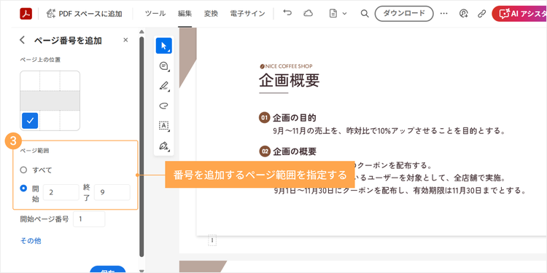Select the comment bubble tool
This screenshot has height=273, width=547.
coord(163,66)
